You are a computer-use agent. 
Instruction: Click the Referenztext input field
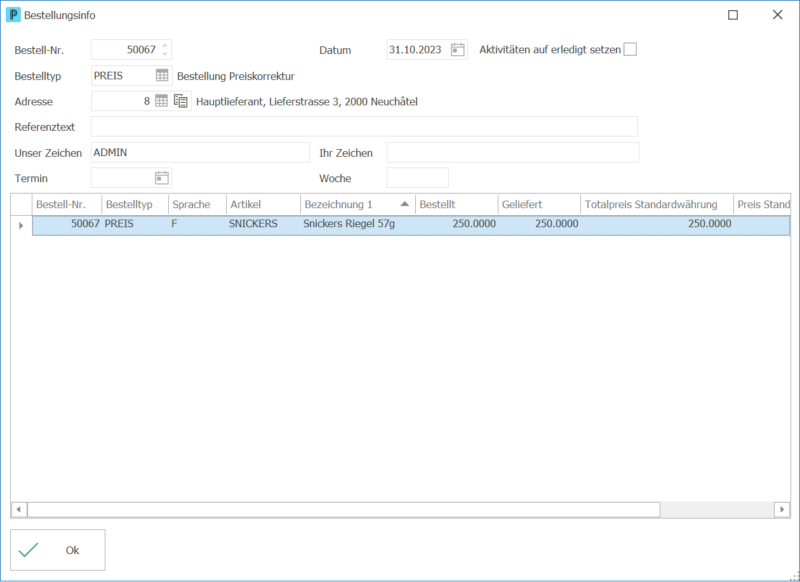pos(364,126)
